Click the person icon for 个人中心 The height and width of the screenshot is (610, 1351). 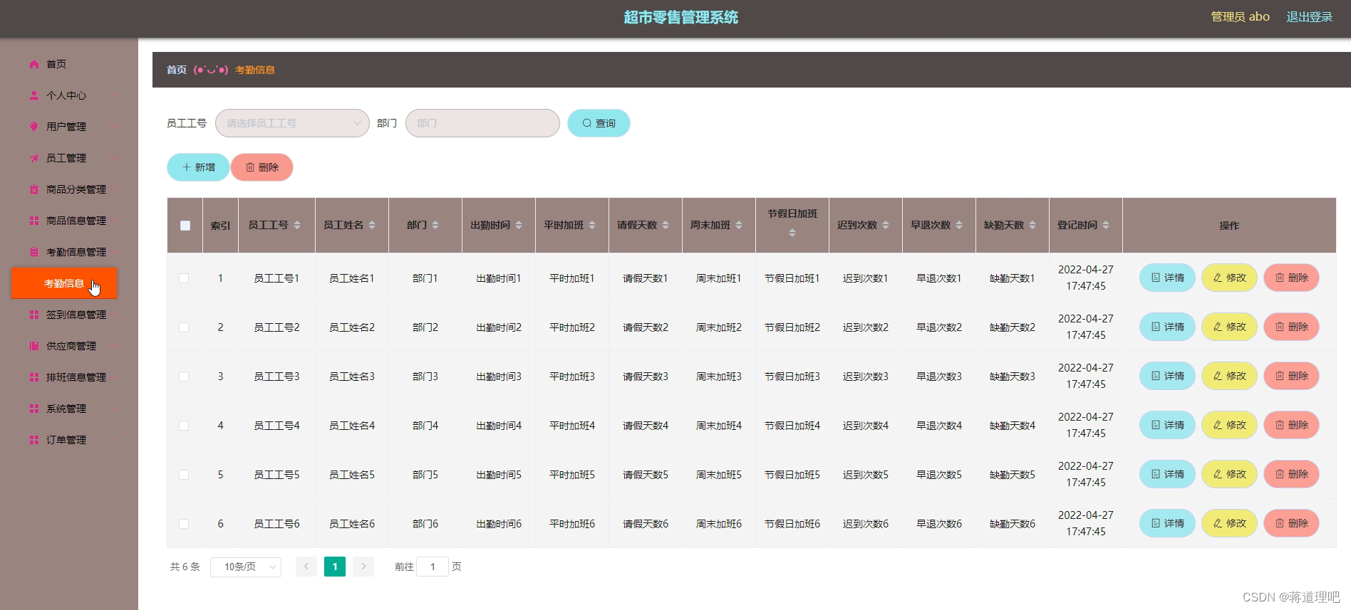33,95
